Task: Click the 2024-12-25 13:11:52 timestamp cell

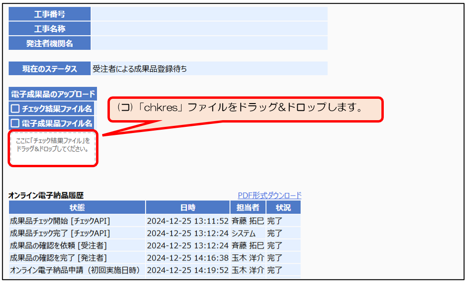Action: (x=187, y=220)
